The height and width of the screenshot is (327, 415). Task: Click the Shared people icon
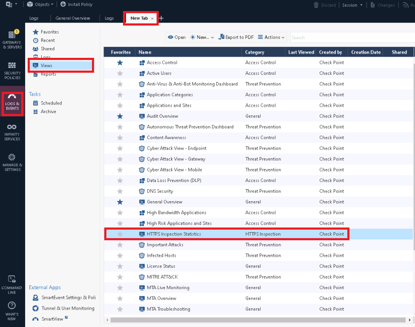click(x=35, y=49)
